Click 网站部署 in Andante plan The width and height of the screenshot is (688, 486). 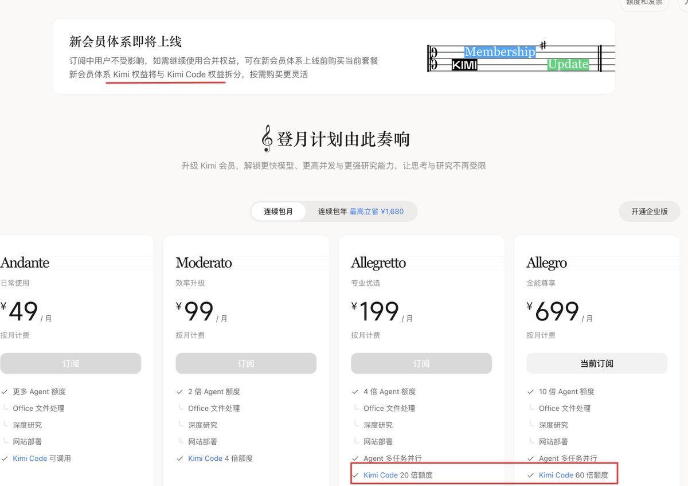[x=27, y=442]
